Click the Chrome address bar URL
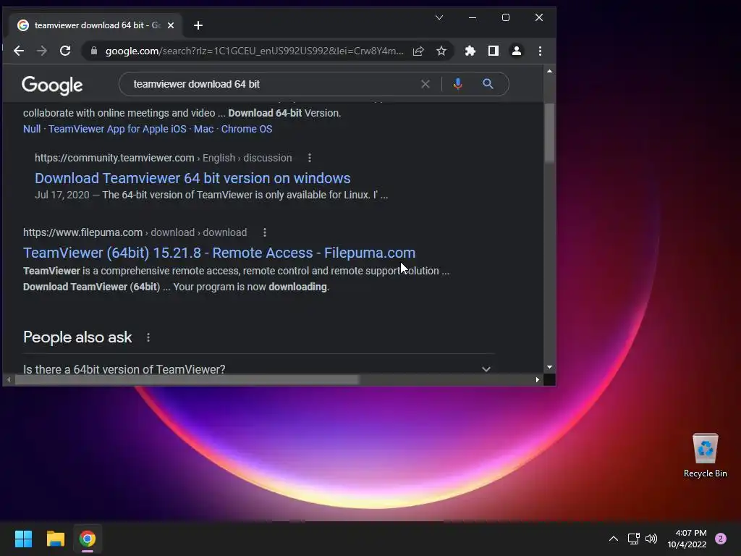Image resolution: width=741 pixels, height=556 pixels. tap(254, 51)
